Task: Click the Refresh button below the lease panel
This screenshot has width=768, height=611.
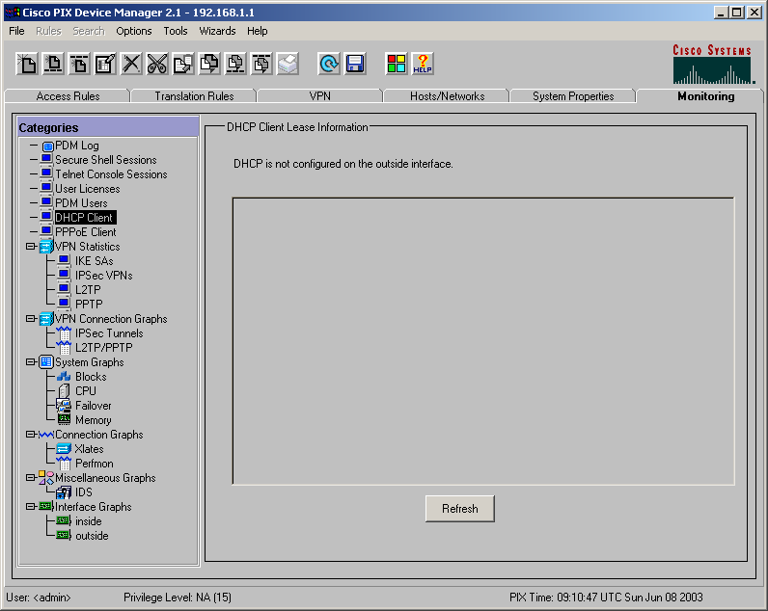Action: tap(460, 509)
